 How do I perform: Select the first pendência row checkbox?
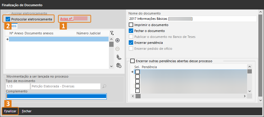click(138, 72)
